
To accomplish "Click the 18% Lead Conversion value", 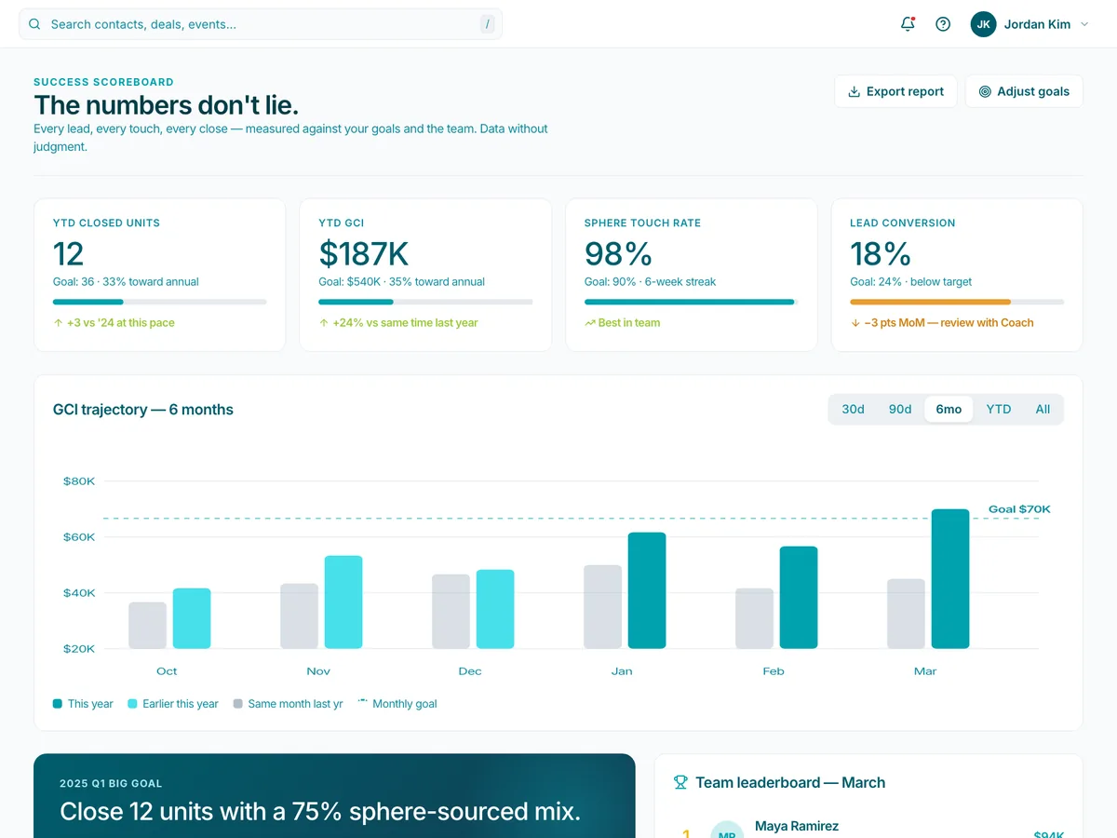I will (x=881, y=253).
